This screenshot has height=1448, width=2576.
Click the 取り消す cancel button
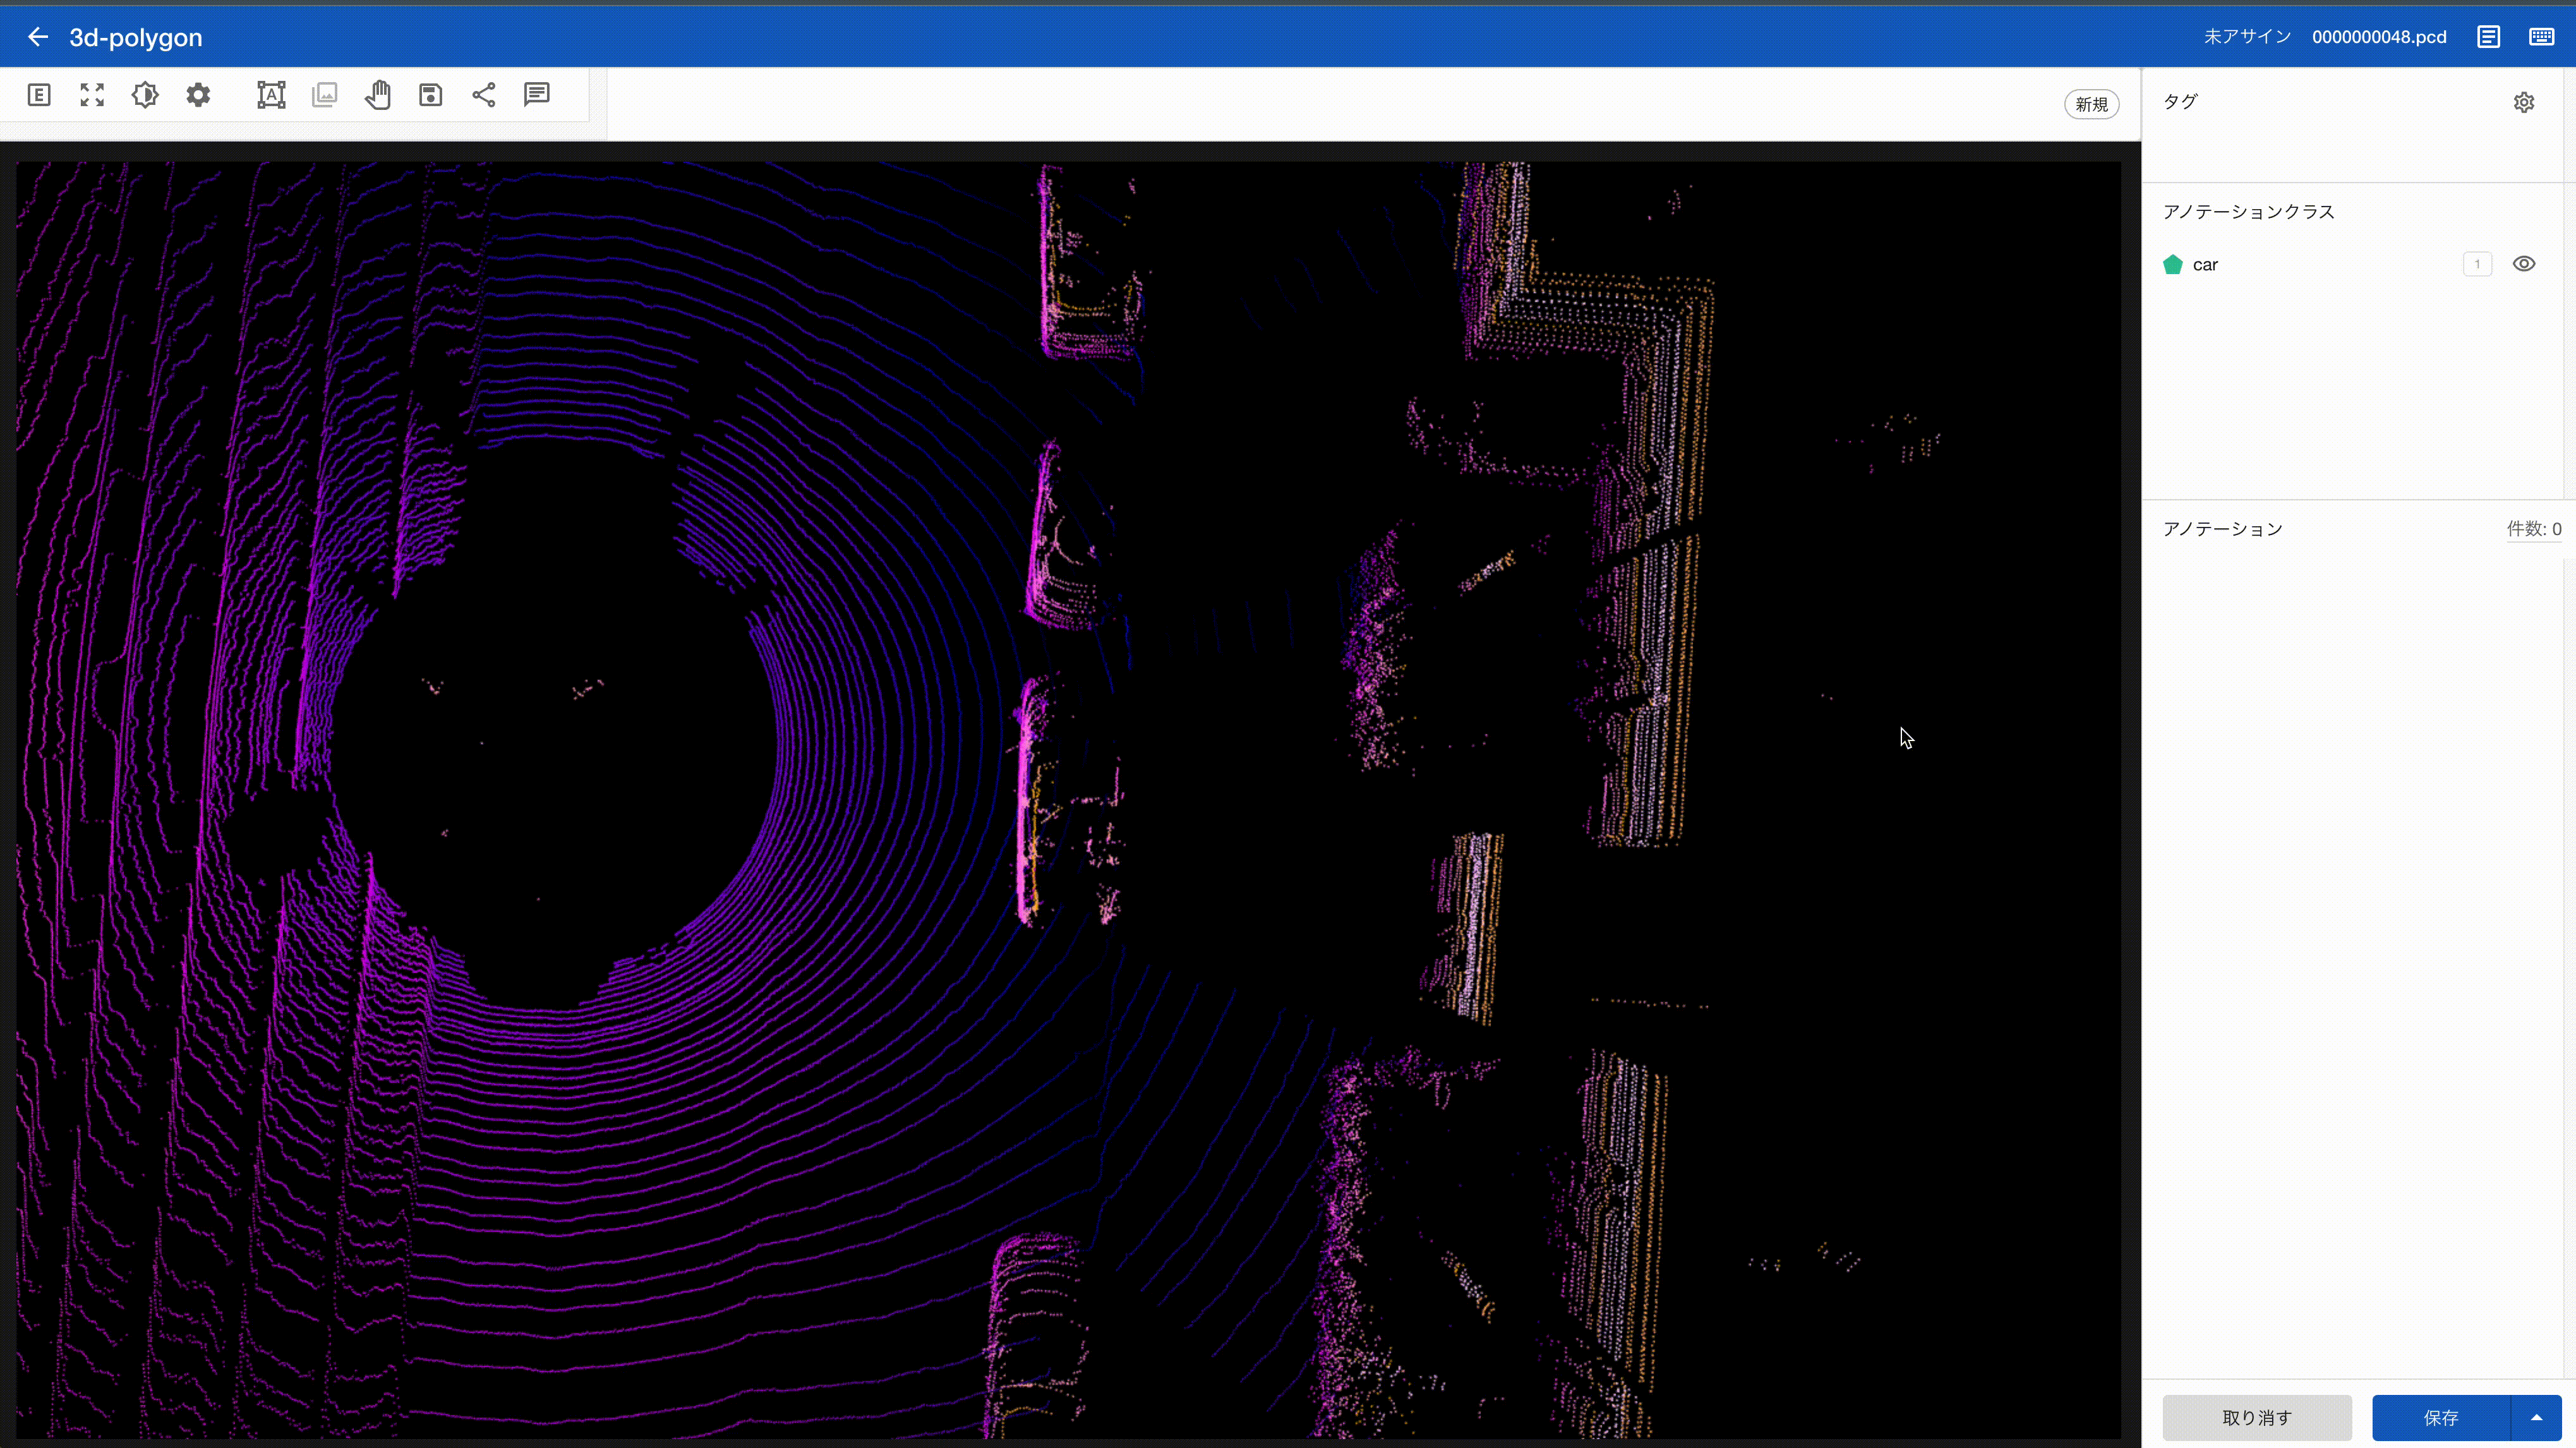tap(2256, 1417)
